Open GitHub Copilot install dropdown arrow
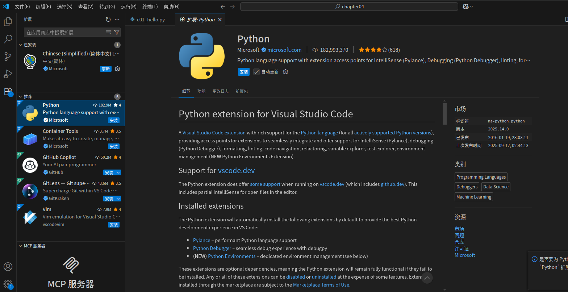568x292 pixels. click(118, 172)
